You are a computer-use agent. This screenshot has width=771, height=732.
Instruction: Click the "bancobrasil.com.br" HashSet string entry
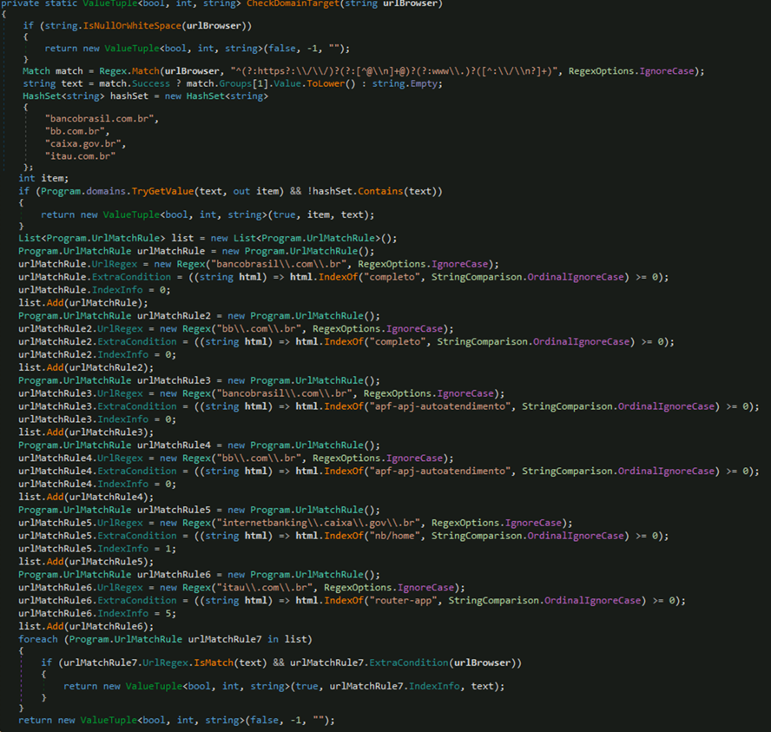(x=101, y=118)
